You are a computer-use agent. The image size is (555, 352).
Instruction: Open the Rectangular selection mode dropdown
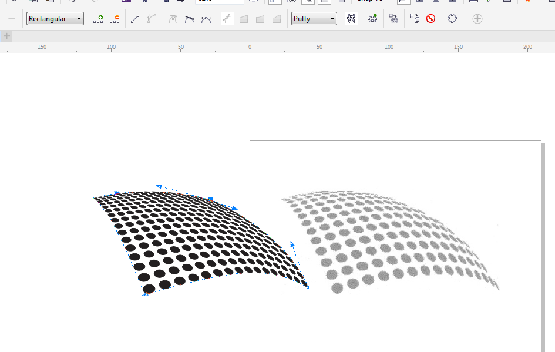coord(55,19)
